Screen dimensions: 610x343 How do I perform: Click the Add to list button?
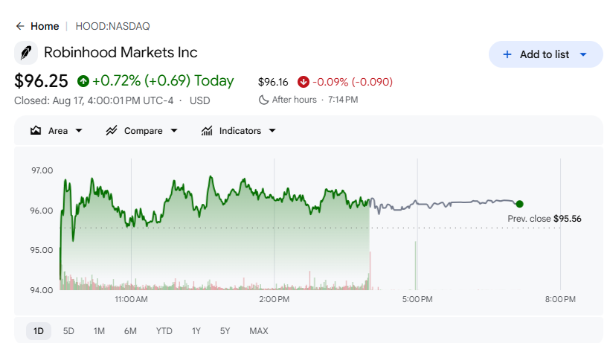(x=545, y=54)
